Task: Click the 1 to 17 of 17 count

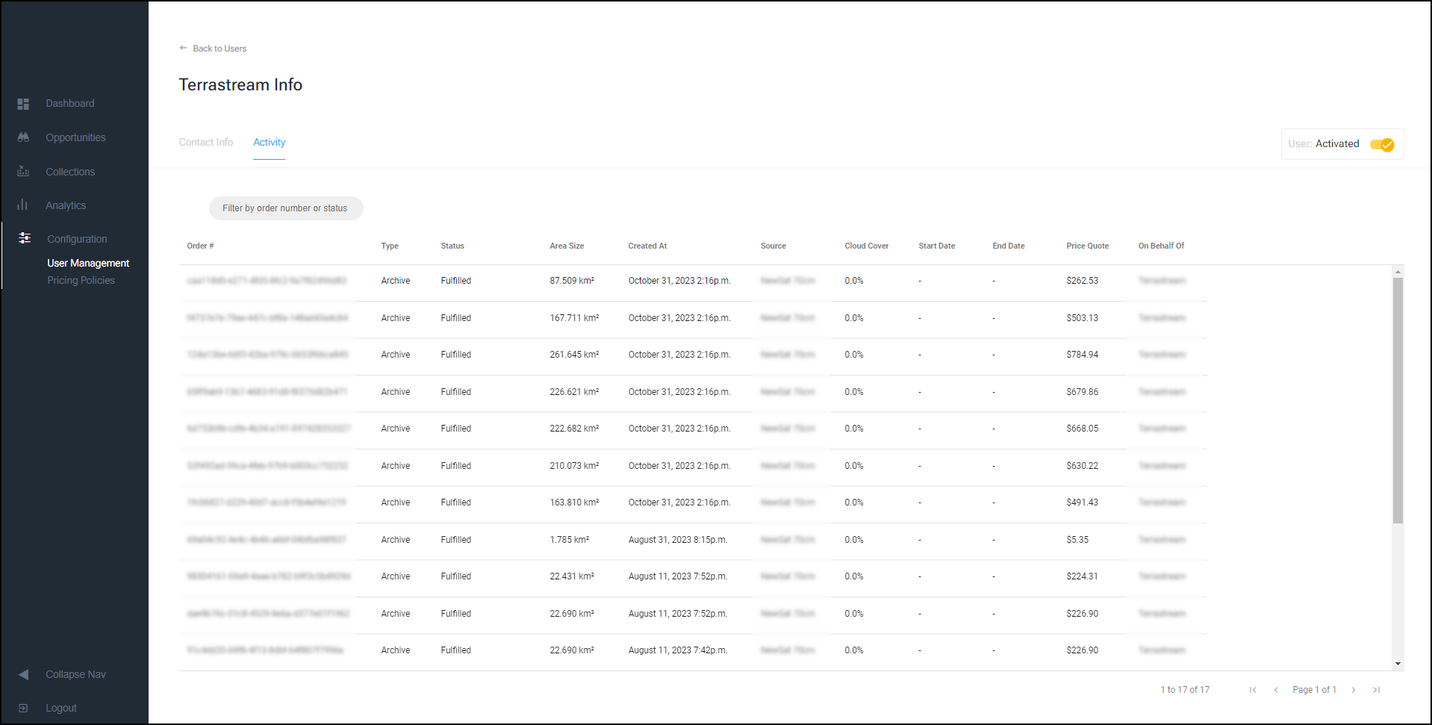Action: [1185, 690]
